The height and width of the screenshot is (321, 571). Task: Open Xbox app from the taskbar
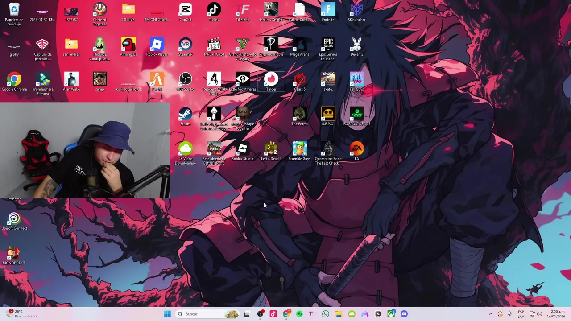[391, 314]
